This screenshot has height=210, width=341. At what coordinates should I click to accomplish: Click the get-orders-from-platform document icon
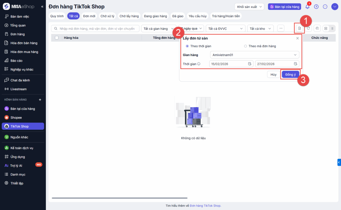click(x=299, y=29)
